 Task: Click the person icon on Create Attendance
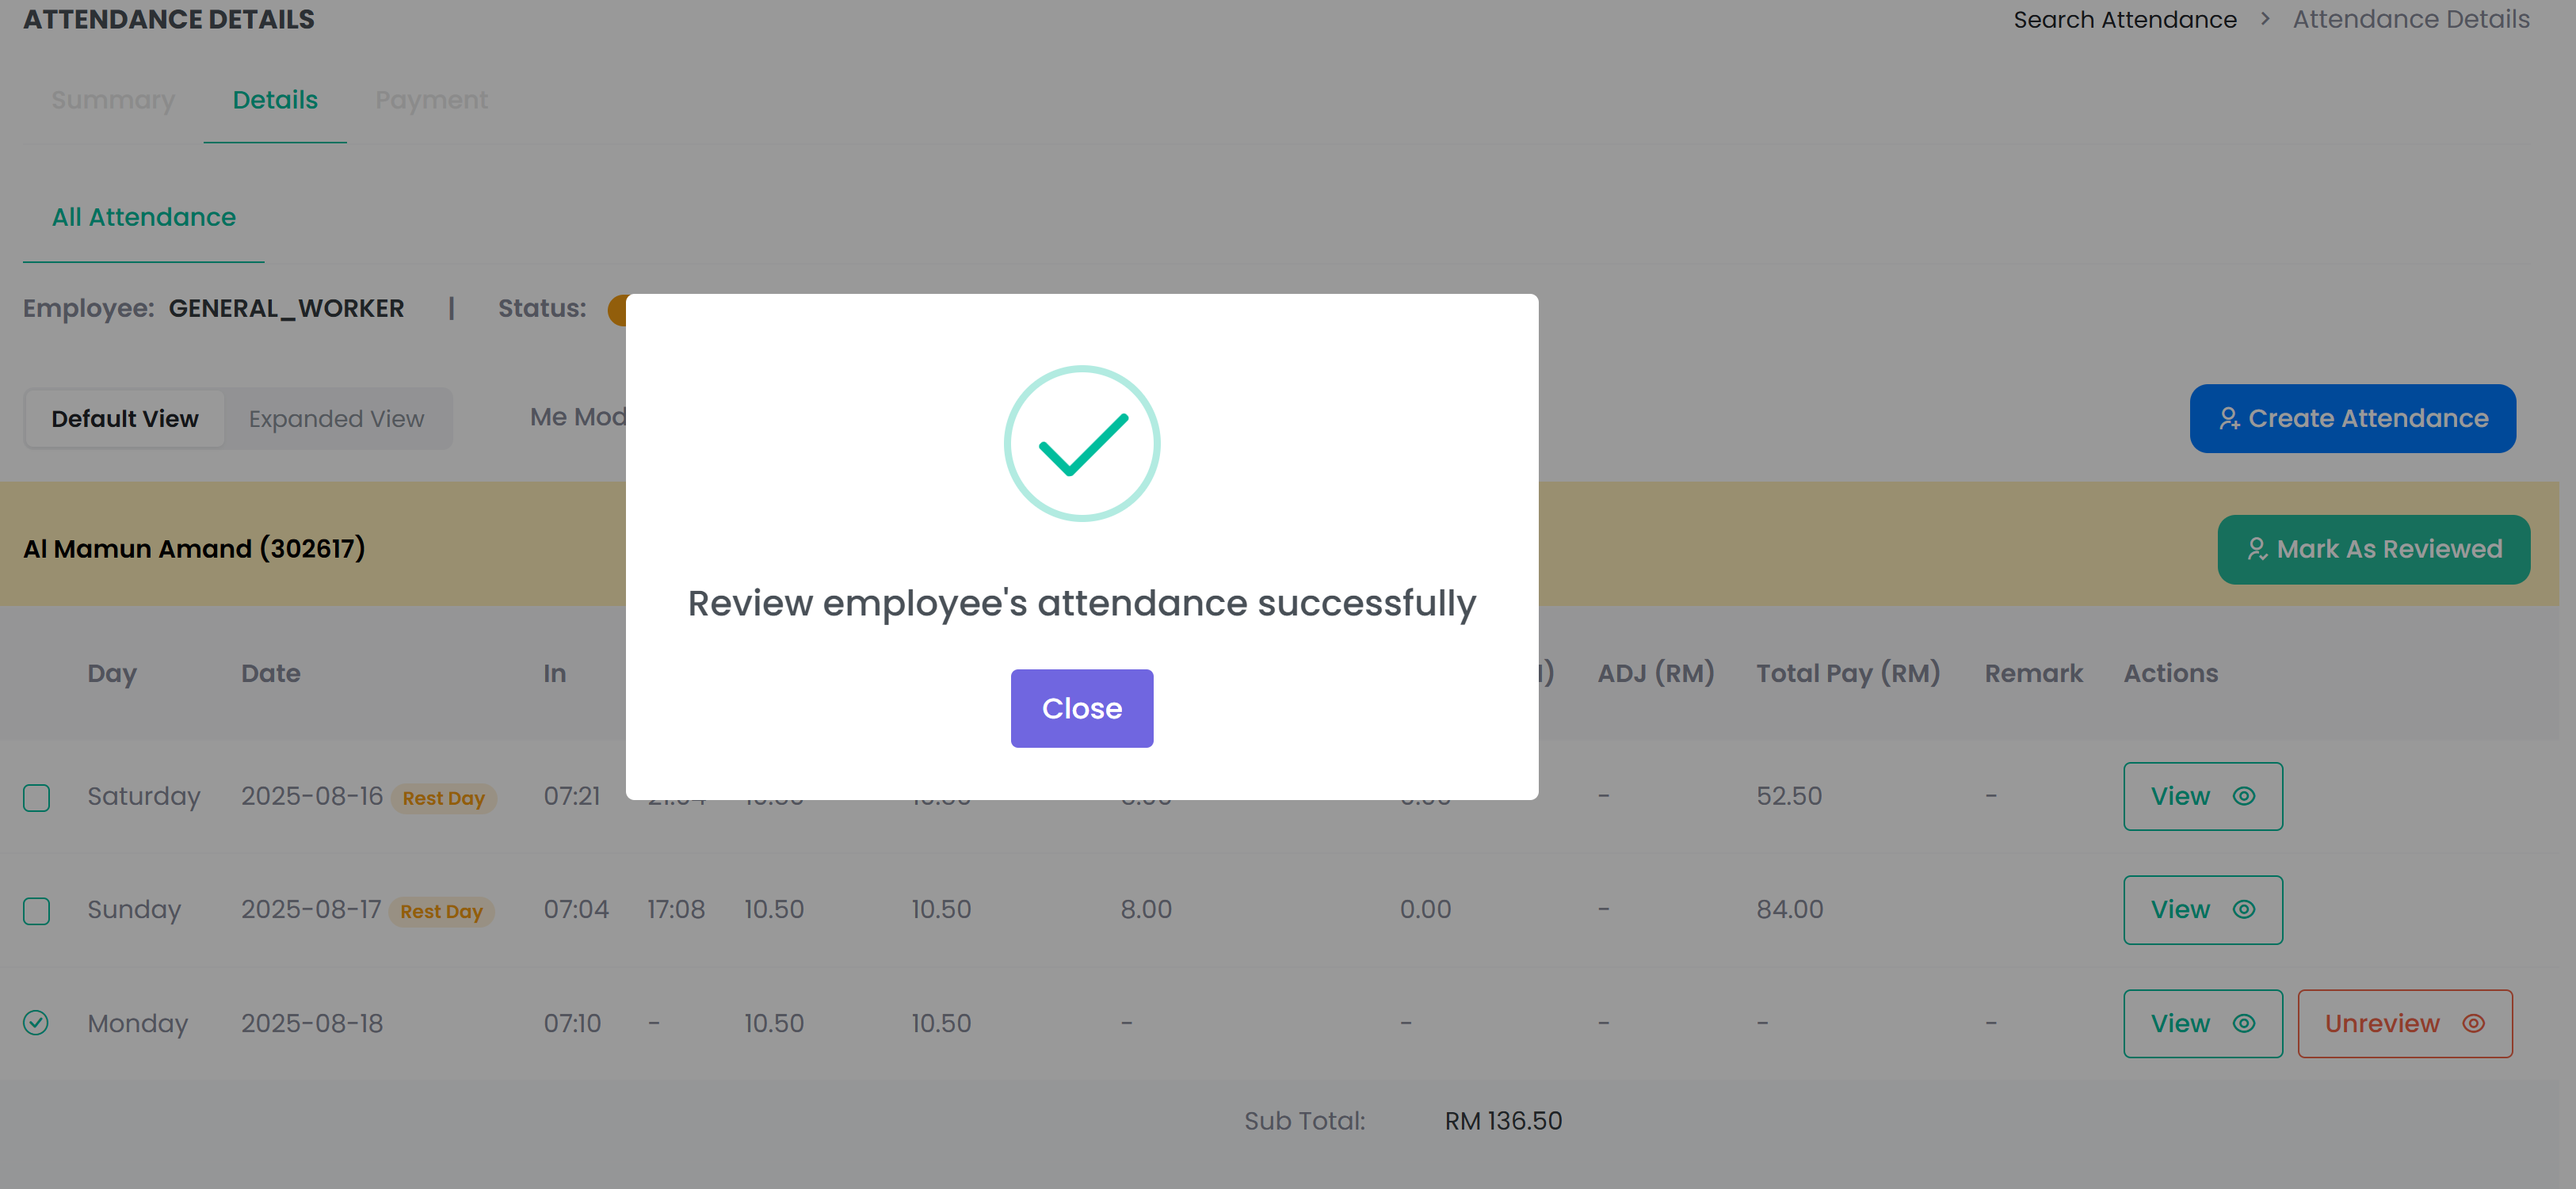[x=2228, y=418]
